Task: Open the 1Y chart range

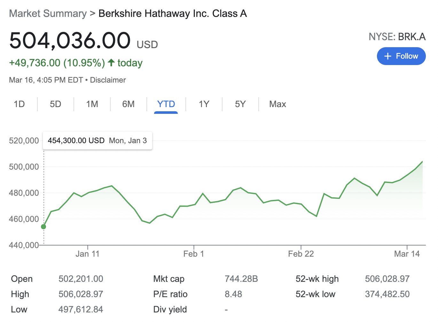Action: [x=204, y=104]
